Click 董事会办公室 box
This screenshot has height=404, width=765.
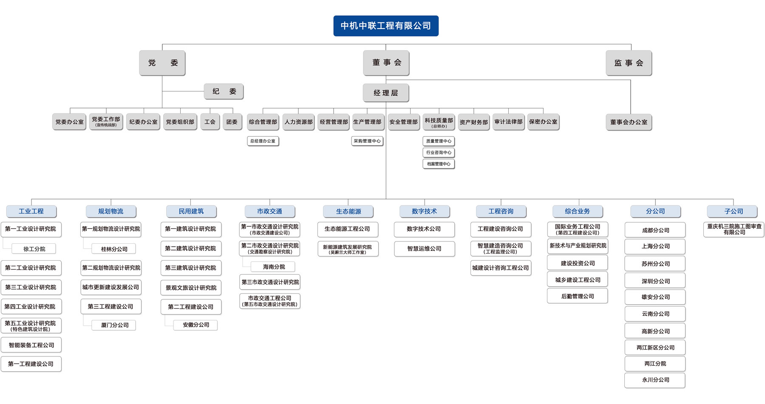[629, 122]
